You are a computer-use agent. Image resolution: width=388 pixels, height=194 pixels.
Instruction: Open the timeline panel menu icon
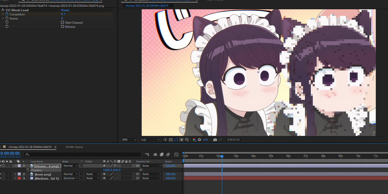point(55,147)
